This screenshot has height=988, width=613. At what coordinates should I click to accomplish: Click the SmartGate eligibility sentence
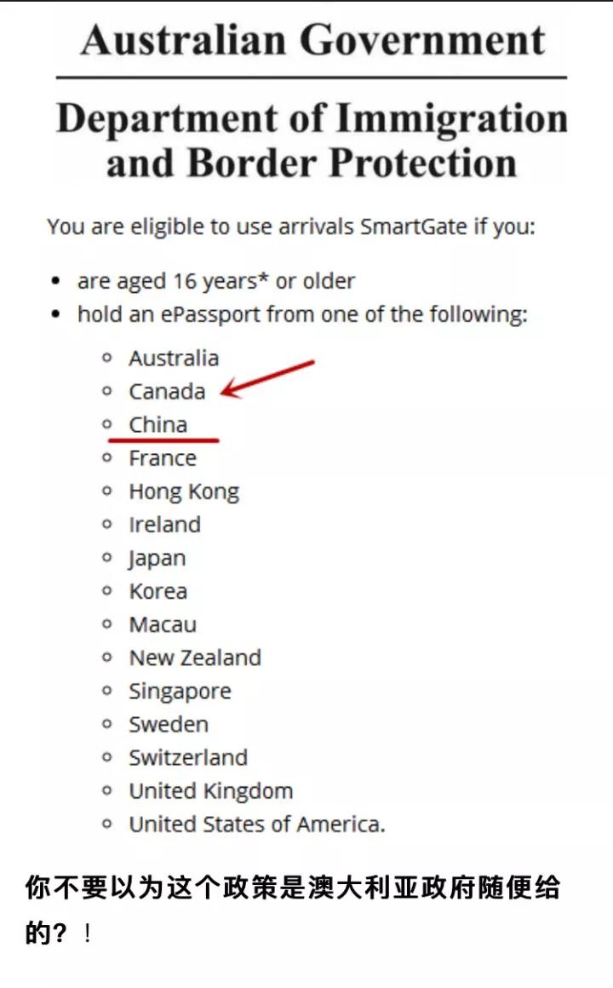coord(291,227)
